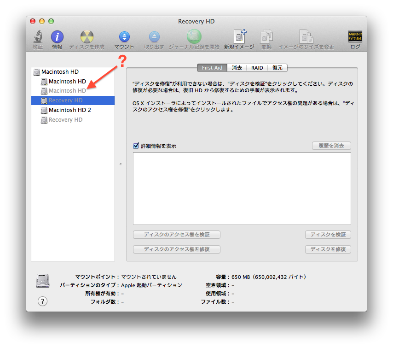
Task: Select the top-level Macintosh HD disk
Action: click(x=73, y=72)
